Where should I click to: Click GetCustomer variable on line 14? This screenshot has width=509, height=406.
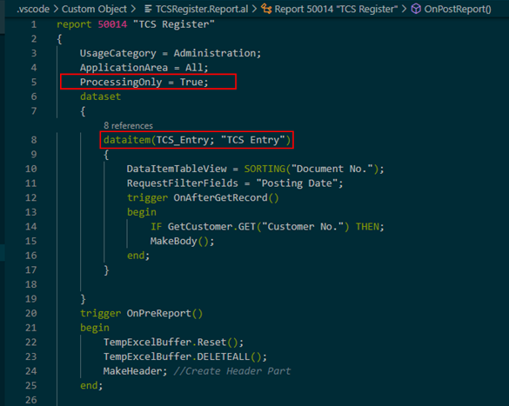click(x=200, y=227)
